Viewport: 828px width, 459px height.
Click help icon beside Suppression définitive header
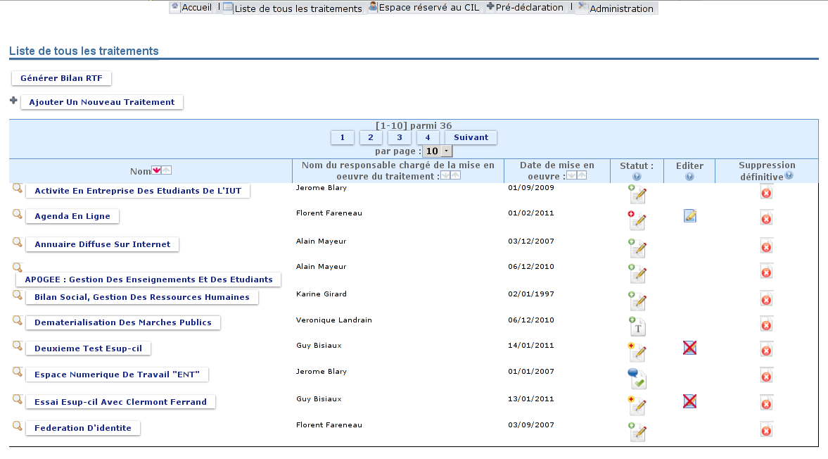pyautogui.click(x=789, y=176)
